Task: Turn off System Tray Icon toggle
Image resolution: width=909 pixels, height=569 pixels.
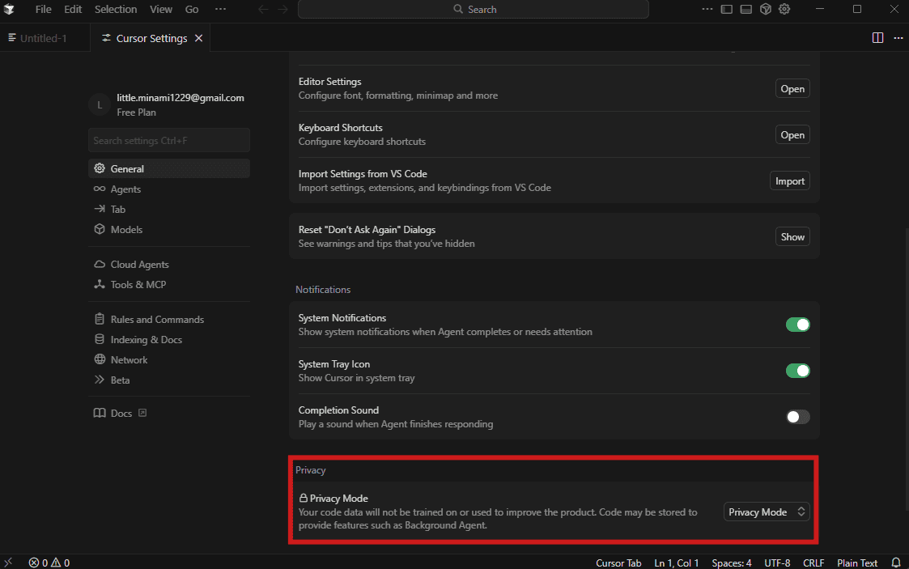Action: point(797,371)
